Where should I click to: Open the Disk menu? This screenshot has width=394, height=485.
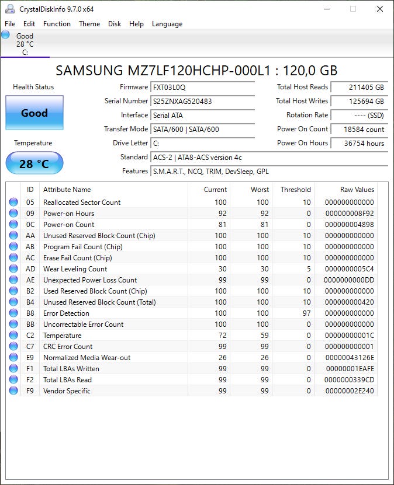(x=115, y=24)
